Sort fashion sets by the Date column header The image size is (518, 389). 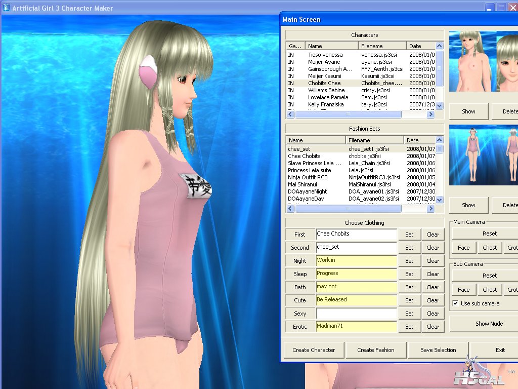420,140
